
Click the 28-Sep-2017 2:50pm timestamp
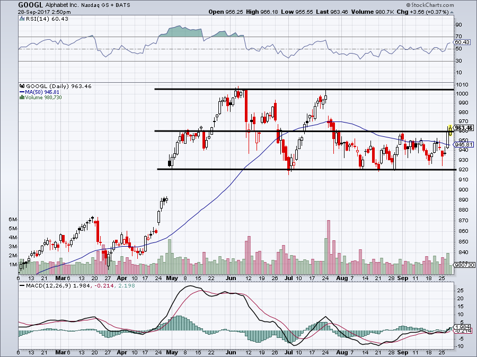click(44, 12)
